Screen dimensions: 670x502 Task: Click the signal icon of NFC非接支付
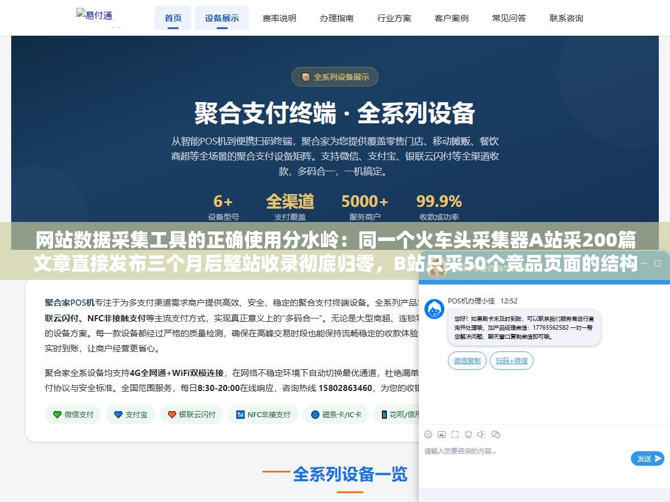tap(241, 414)
